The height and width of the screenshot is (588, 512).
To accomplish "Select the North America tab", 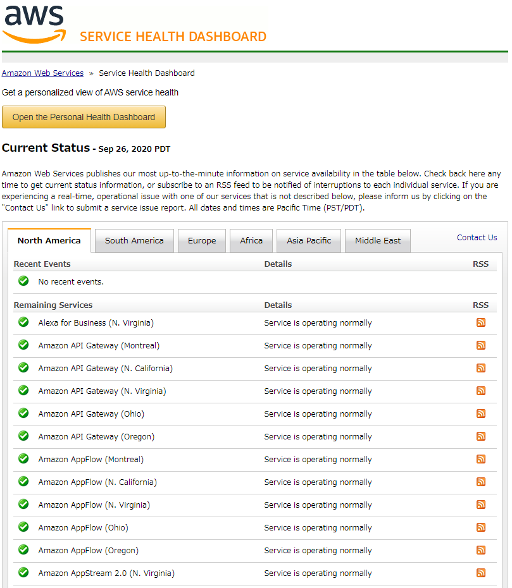I will [49, 241].
